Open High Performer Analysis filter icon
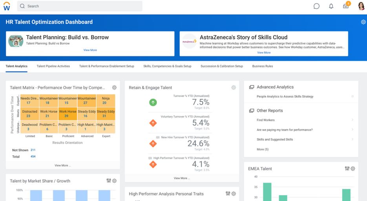 [228, 194]
